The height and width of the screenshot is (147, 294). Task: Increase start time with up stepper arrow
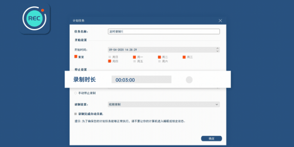click(217, 48)
